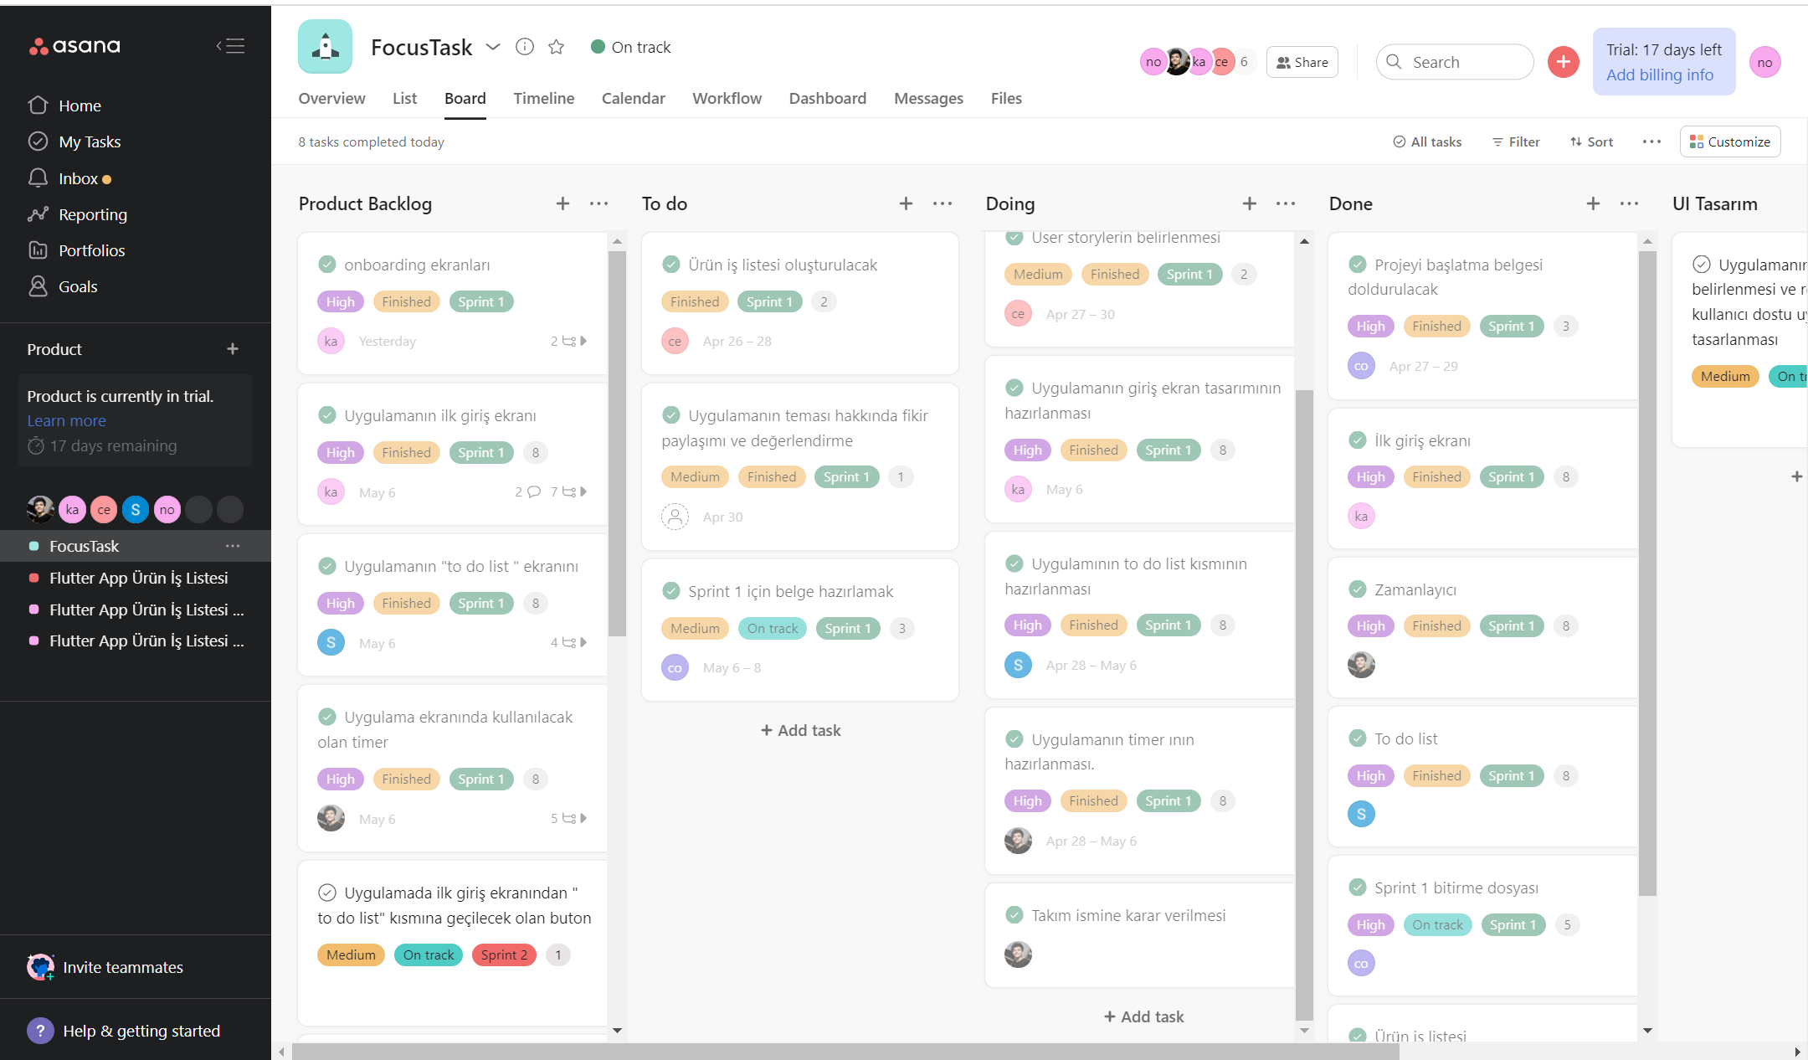Switch to the Timeline tab
The image size is (1808, 1060).
tap(543, 98)
